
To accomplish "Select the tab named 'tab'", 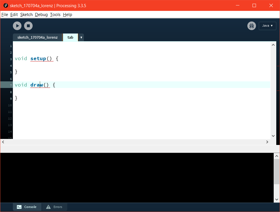I will pyautogui.click(x=70, y=37).
